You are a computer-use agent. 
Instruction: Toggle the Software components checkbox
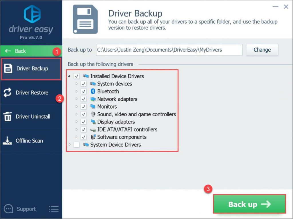click(x=83, y=137)
